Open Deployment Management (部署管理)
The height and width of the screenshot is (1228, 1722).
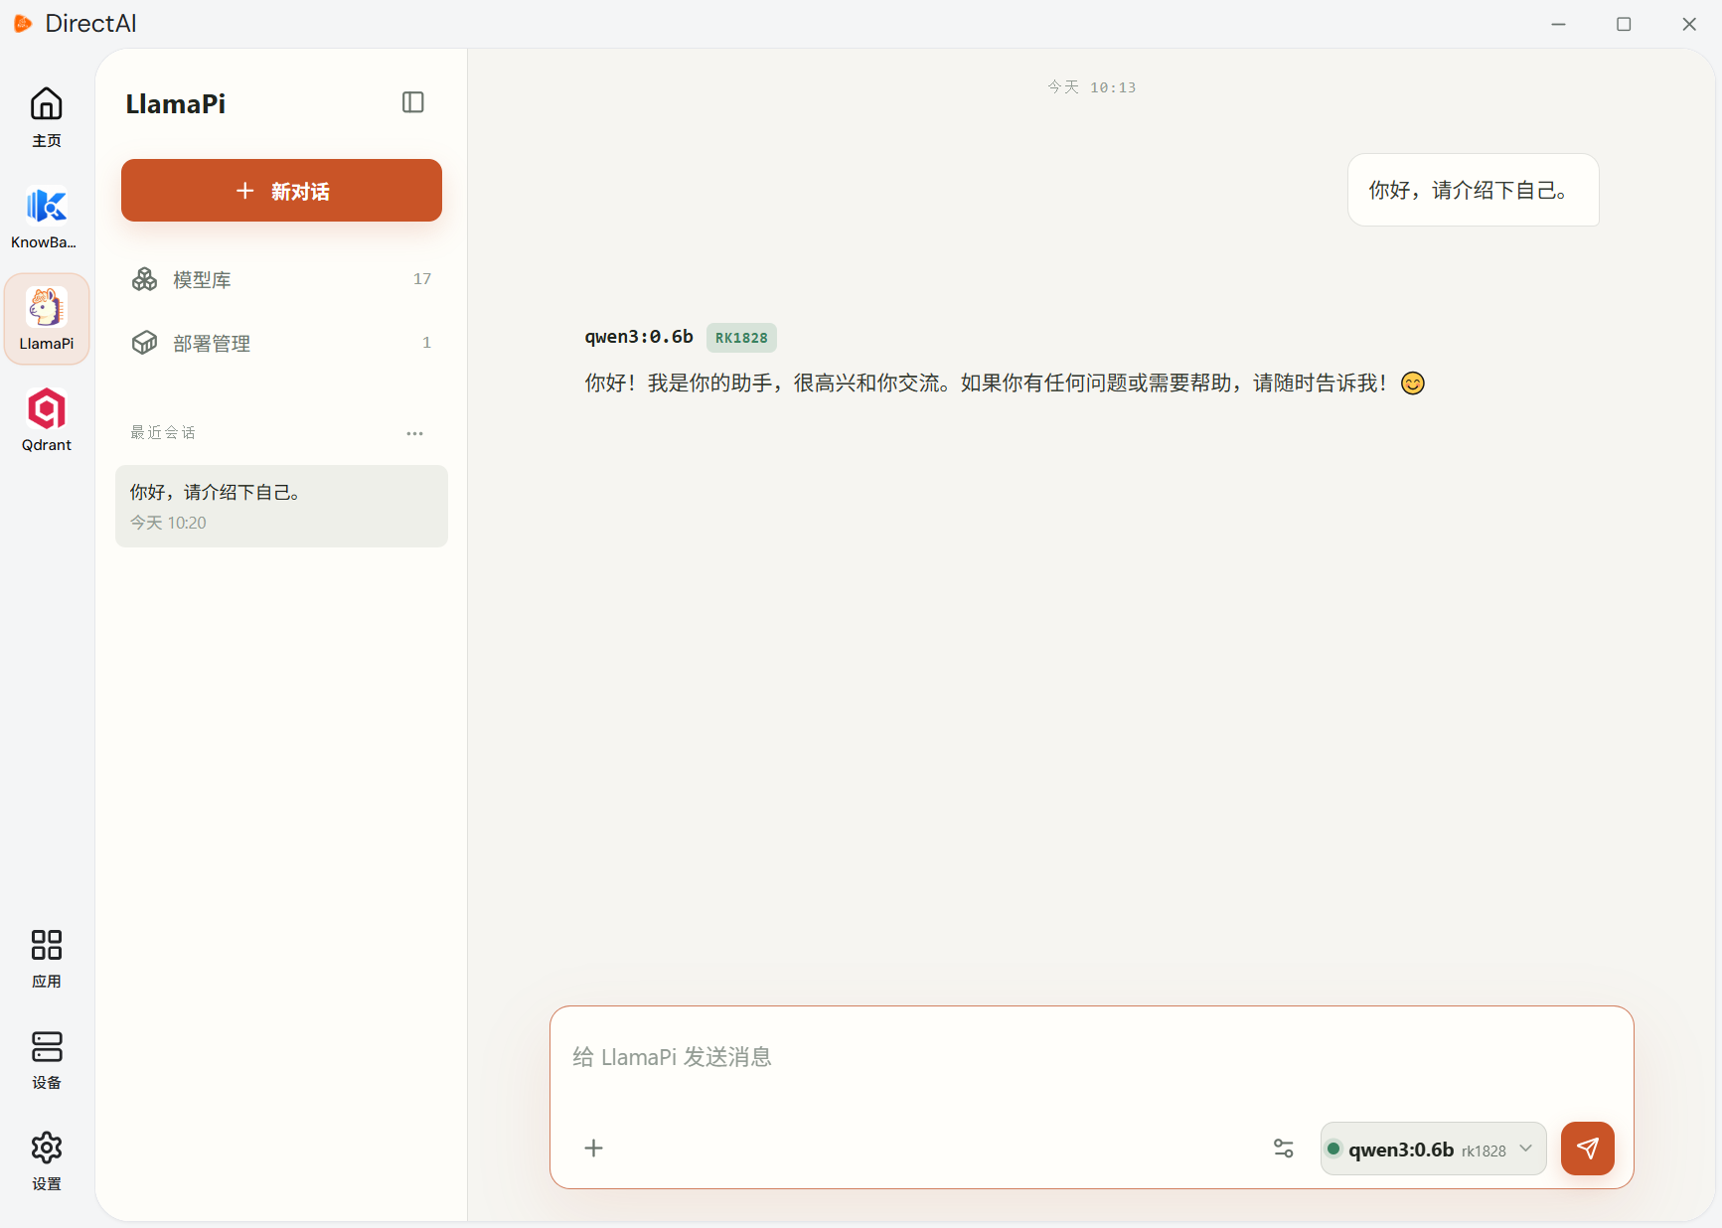(x=281, y=343)
